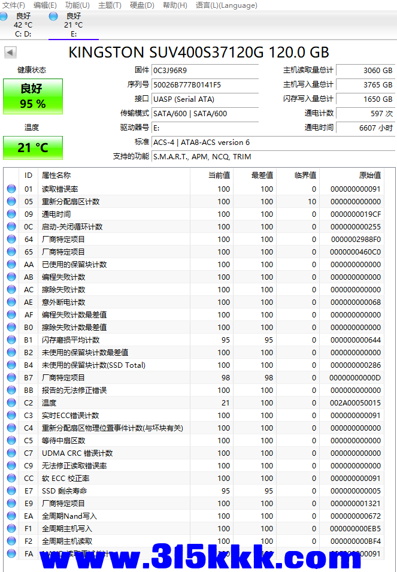Viewport: 397px width, 572px height.
Task: Click status icon for row F1 全周期主机写入
Action: point(11,529)
